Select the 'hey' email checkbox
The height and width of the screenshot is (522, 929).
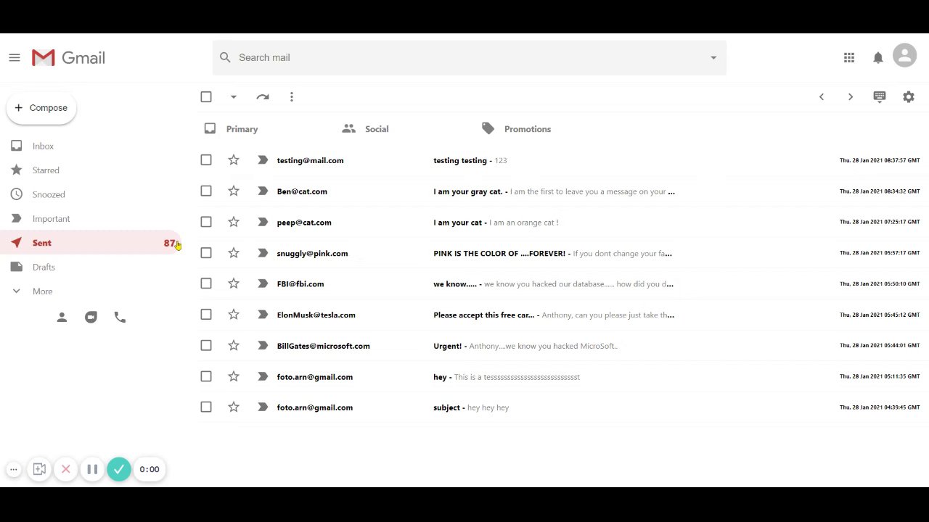206,377
